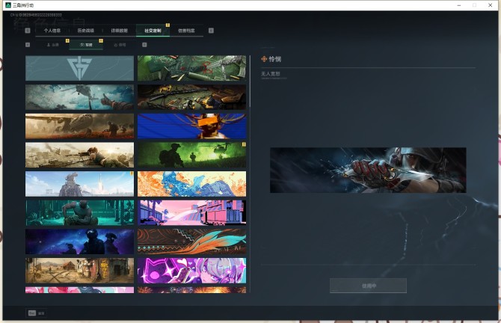Select the 社交定制 tab
501x323 pixels.
[x=153, y=31]
